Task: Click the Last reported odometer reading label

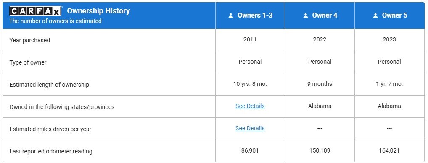Action: [x=51, y=151]
